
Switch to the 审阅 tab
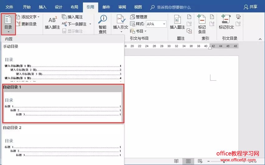(x=122, y=7)
